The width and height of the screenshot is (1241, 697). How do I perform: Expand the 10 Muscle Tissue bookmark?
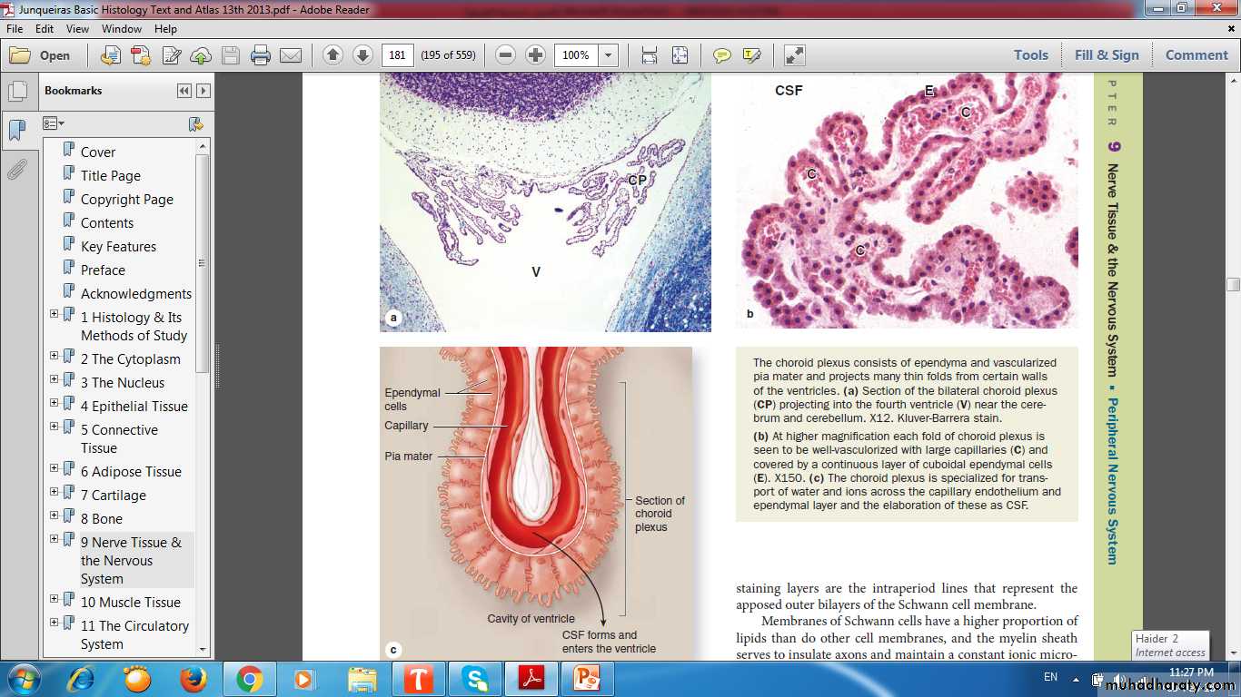coord(54,599)
